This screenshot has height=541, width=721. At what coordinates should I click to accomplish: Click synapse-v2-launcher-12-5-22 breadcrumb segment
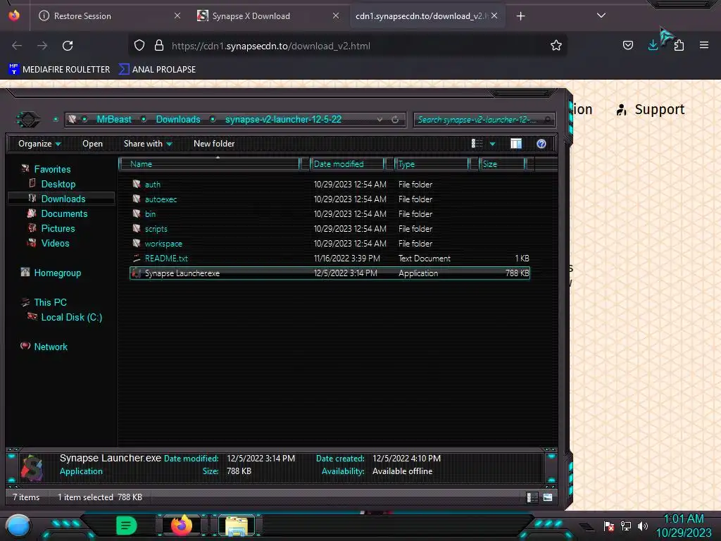pos(283,120)
